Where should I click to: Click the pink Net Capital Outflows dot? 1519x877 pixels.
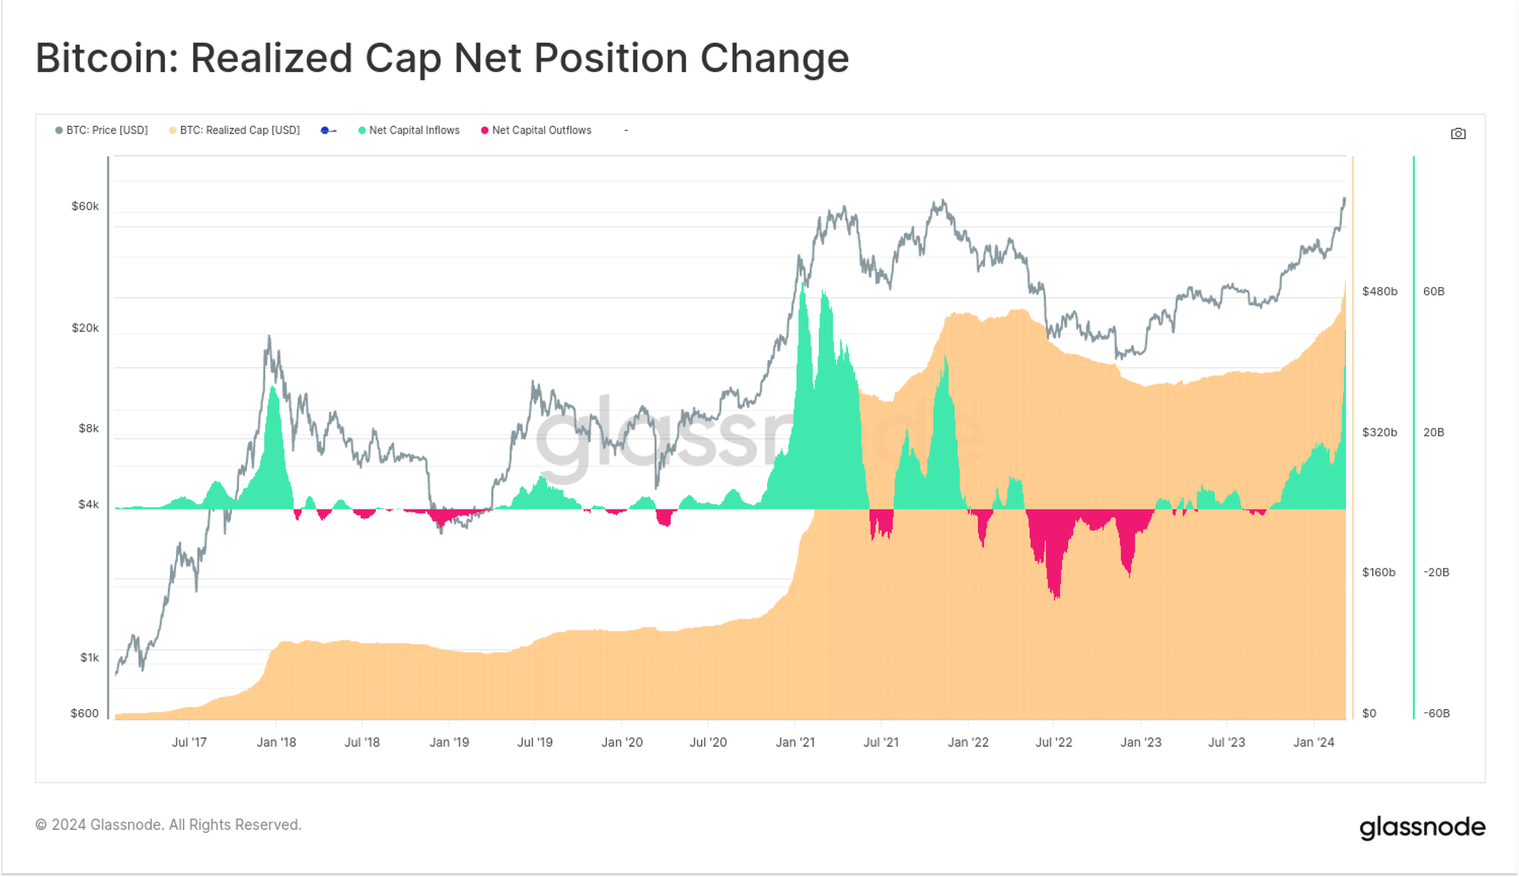(x=485, y=131)
